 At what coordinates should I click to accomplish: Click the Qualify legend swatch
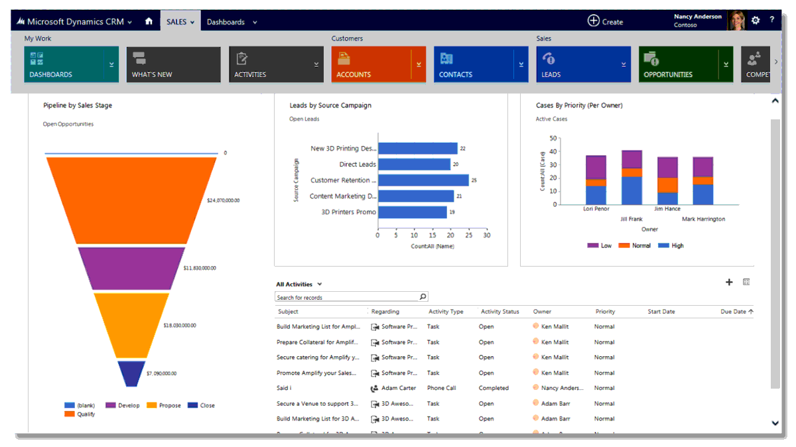click(x=70, y=414)
